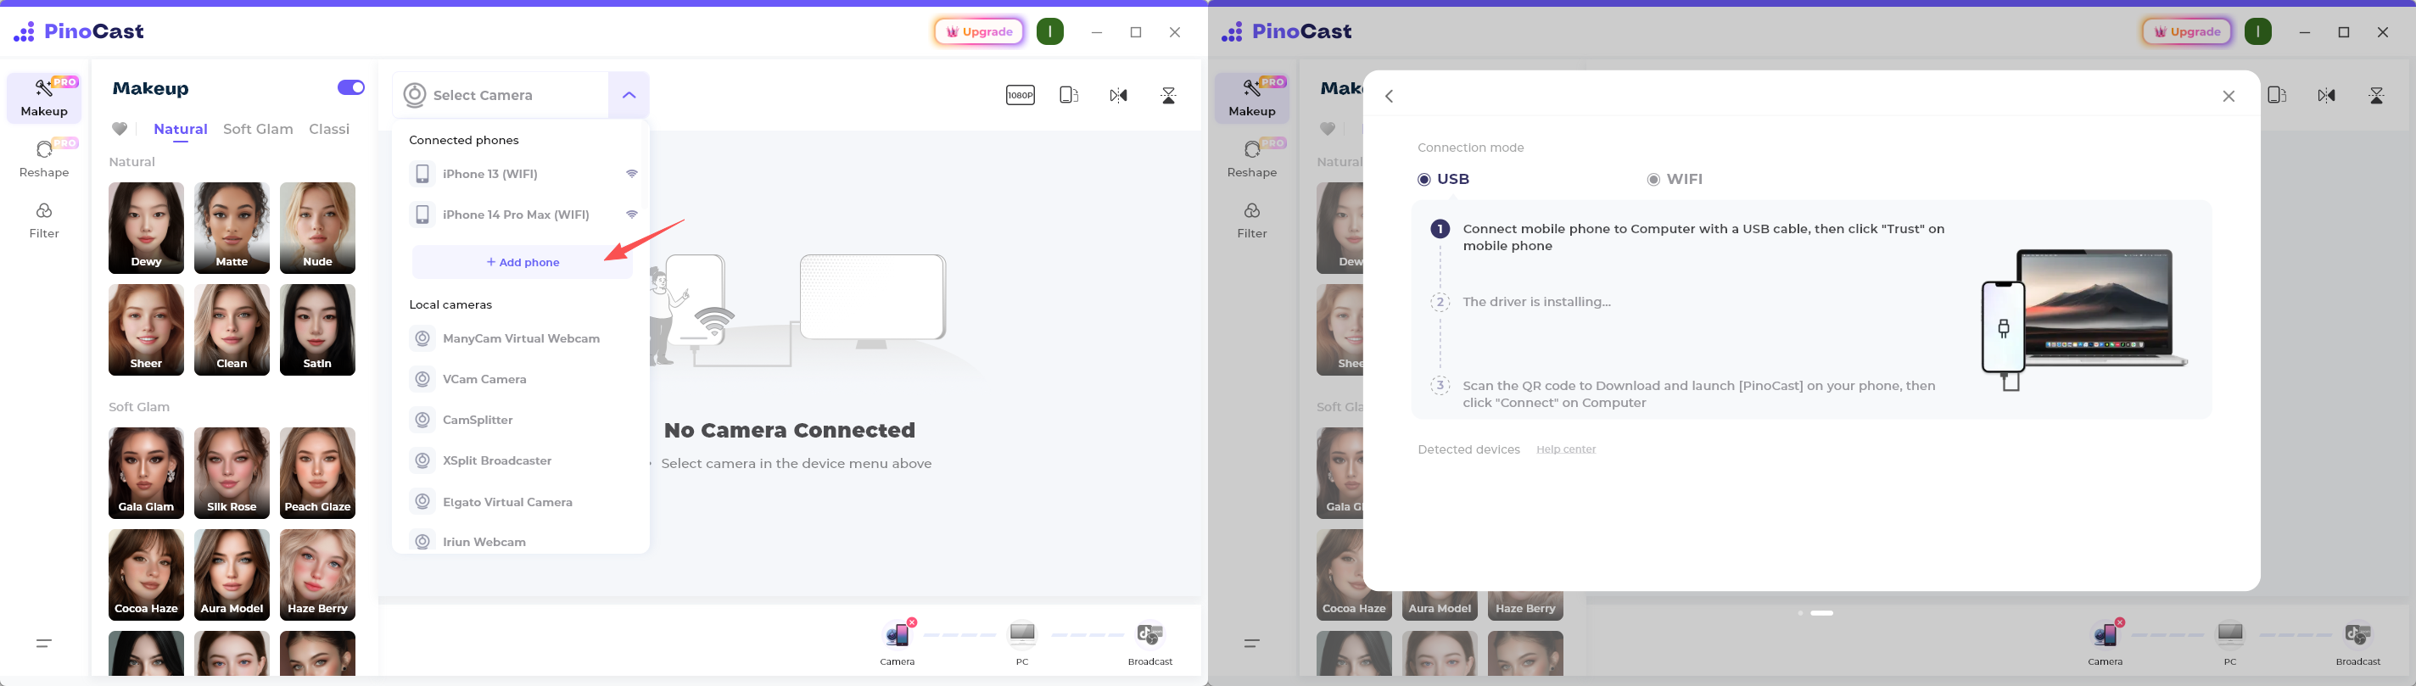Click PinoCast logo in left window
2416x686 pixels.
pyautogui.click(x=79, y=32)
